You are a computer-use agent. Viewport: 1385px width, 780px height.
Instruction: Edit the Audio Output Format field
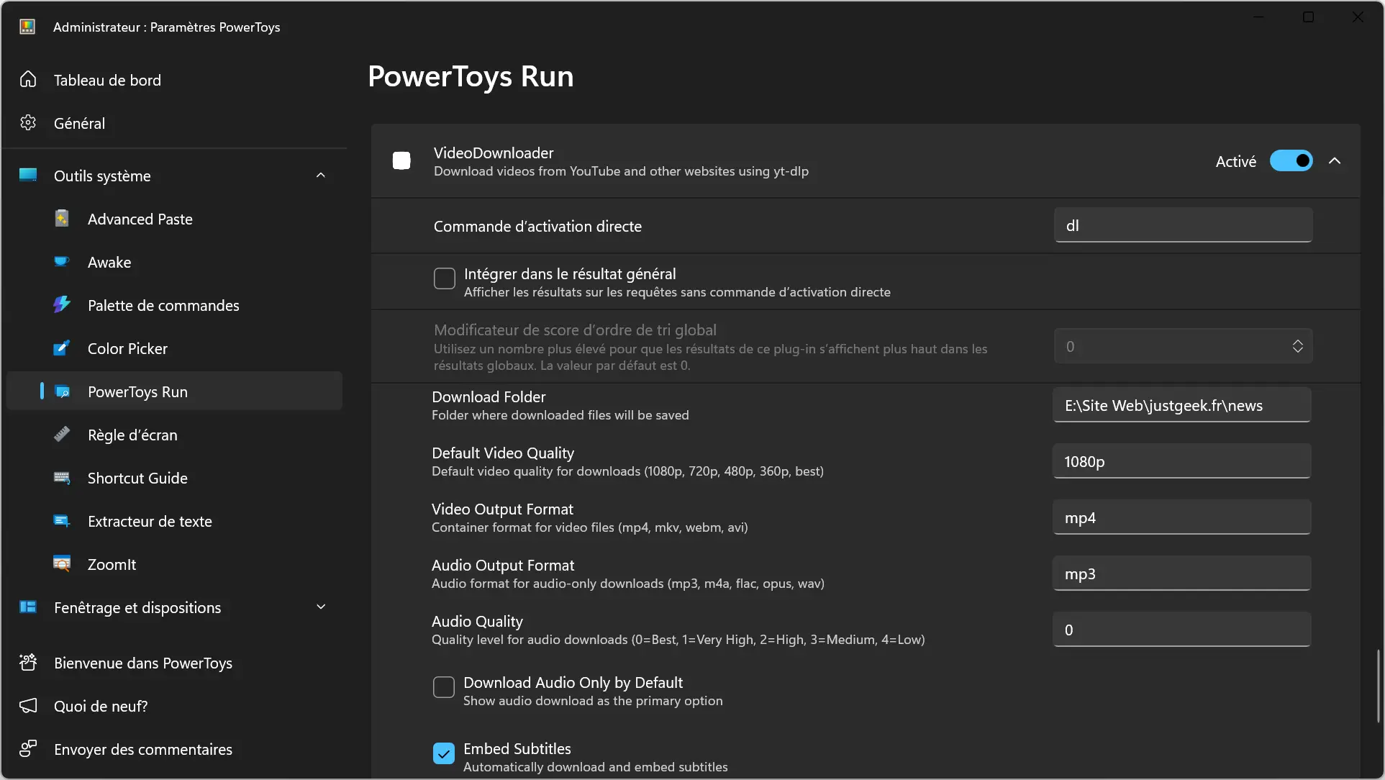click(1181, 573)
